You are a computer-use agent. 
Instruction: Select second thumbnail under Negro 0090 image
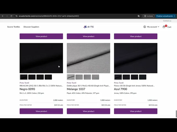(x=32, y=77)
